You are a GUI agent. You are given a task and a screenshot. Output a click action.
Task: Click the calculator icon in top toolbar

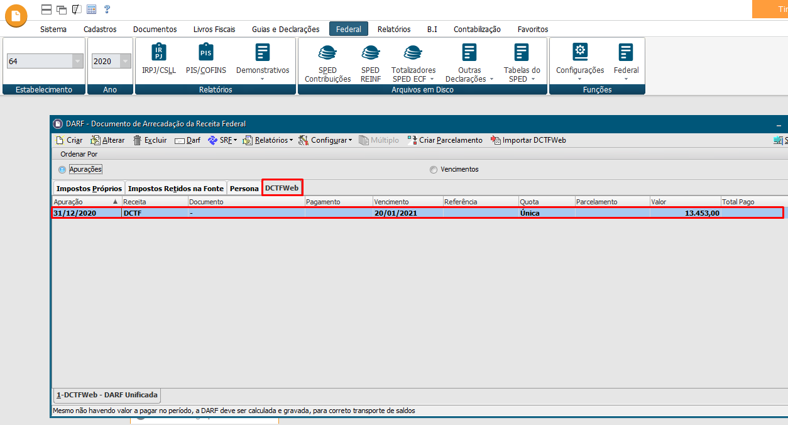(x=92, y=9)
